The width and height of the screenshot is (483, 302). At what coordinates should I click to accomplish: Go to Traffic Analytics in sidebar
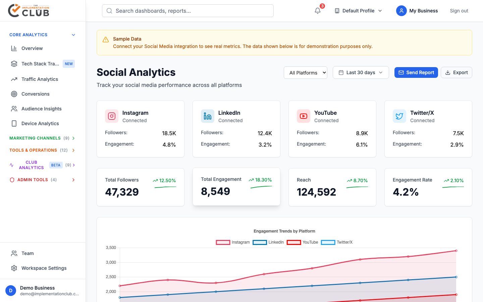click(x=40, y=79)
